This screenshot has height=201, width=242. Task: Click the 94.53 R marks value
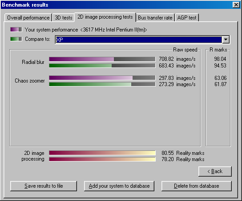[220, 66]
